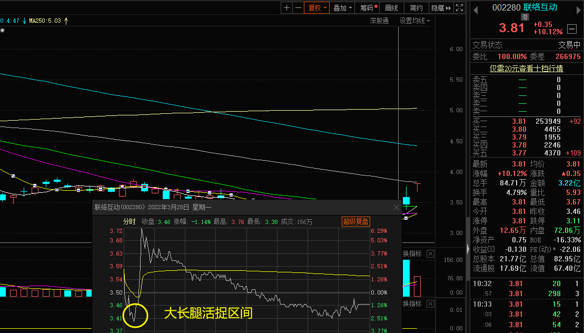This screenshot has width=584, height=333.
Task: Open the 仅需20元查看十档行情 link
Action: point(526,68)
